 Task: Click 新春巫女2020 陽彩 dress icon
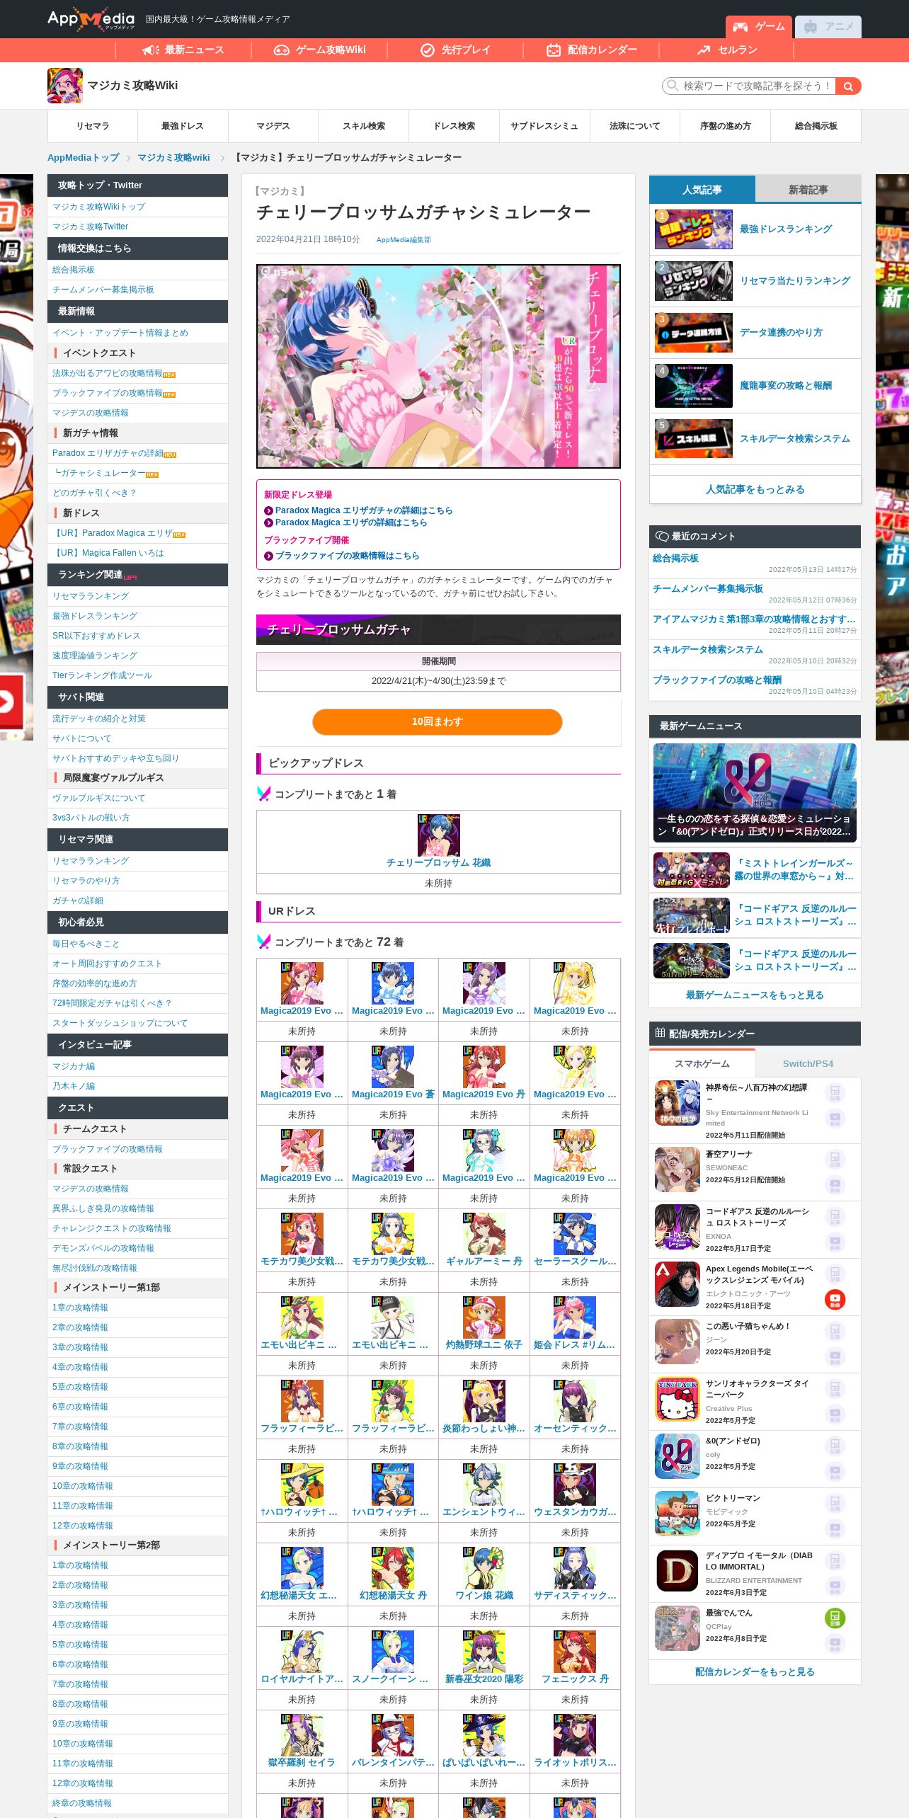484,1652
